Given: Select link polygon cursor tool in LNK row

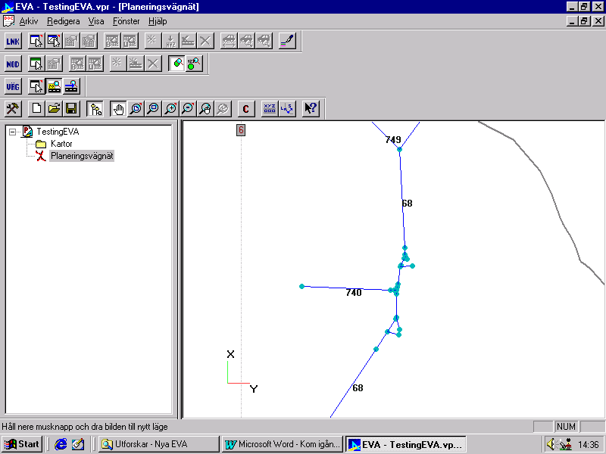Looking at the screenshot, I should click(x=54, y=41).
